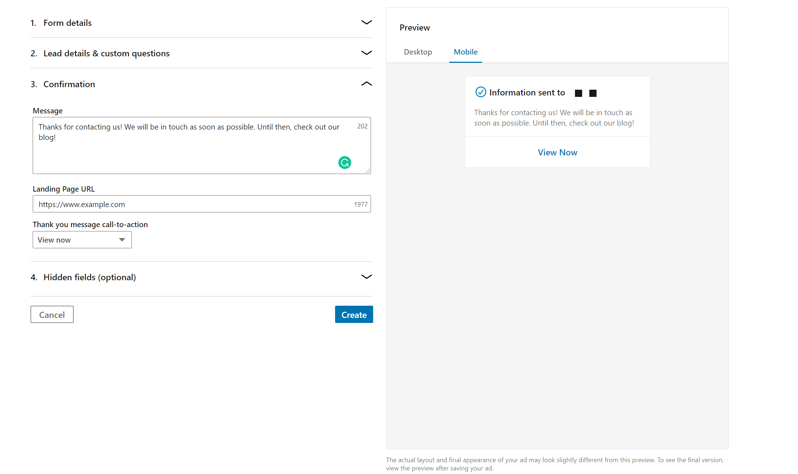Open the View now call-to-action dropdown

click(x=82, y=240)
